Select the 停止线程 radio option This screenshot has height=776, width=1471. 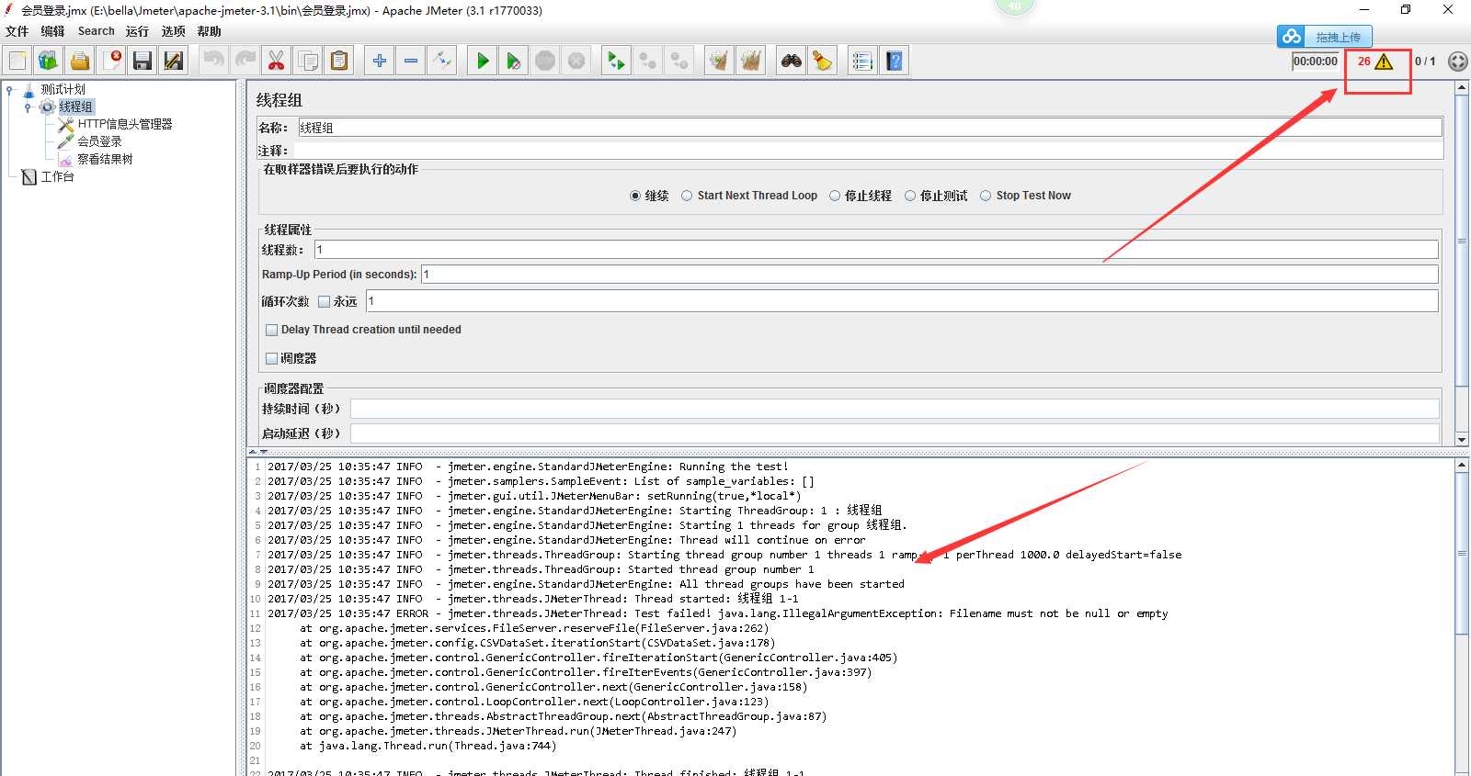pos(835,196)
